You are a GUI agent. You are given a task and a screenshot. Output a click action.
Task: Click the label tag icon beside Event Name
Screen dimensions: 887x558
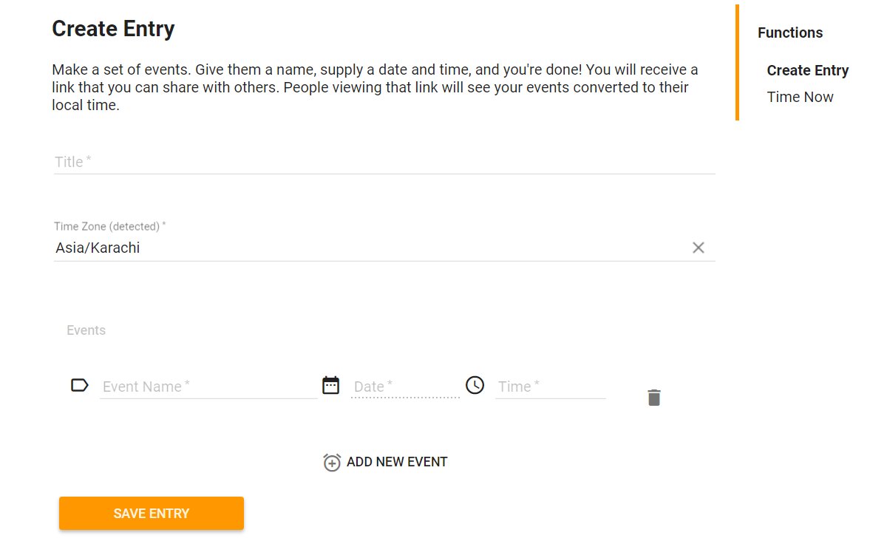[79, 385]
